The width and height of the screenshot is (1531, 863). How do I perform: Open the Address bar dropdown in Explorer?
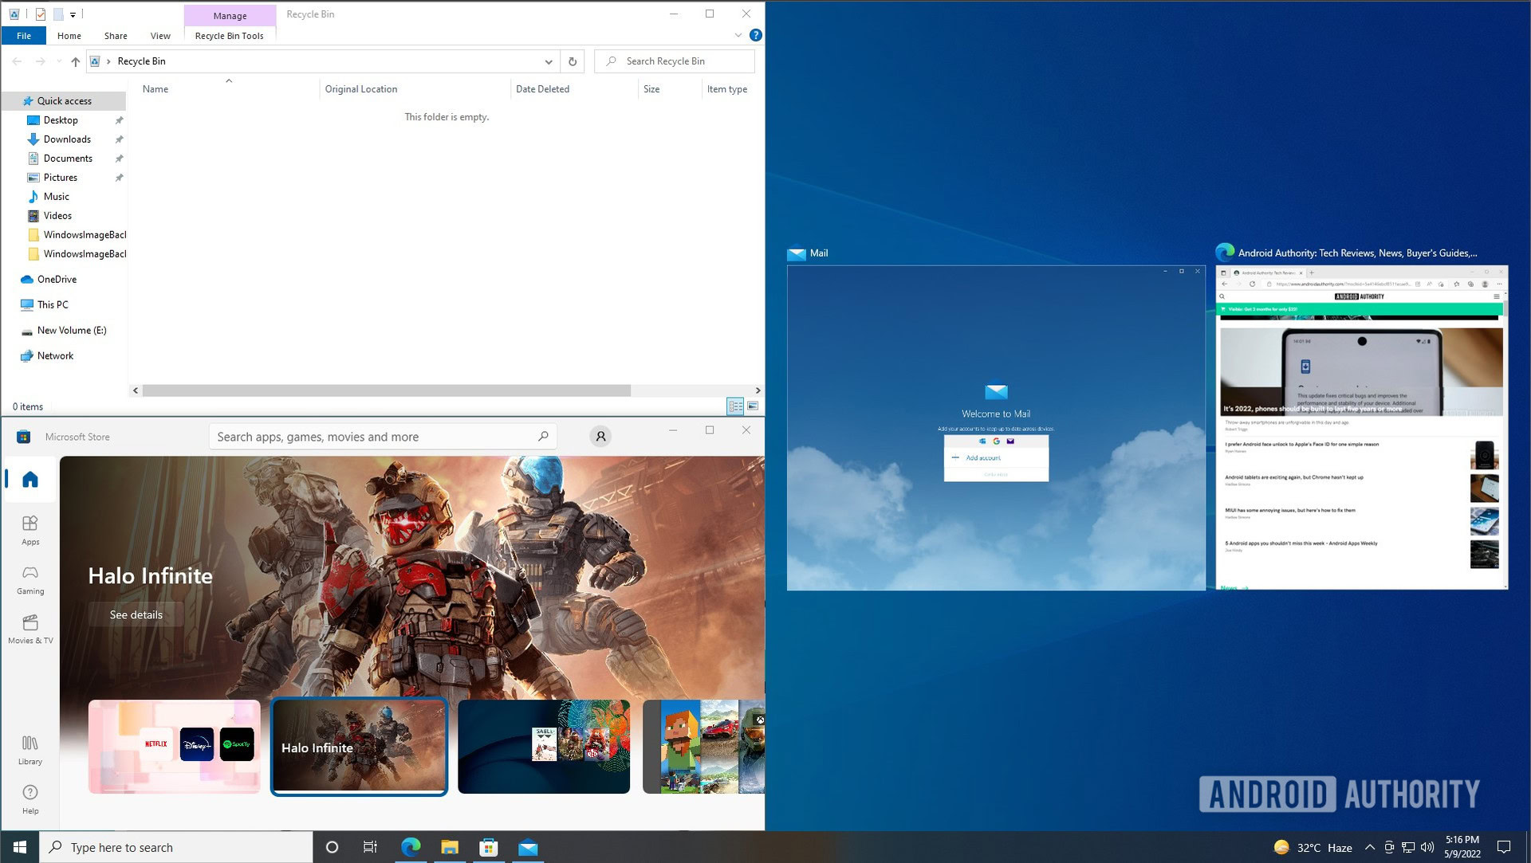click(x=548, y=61)
